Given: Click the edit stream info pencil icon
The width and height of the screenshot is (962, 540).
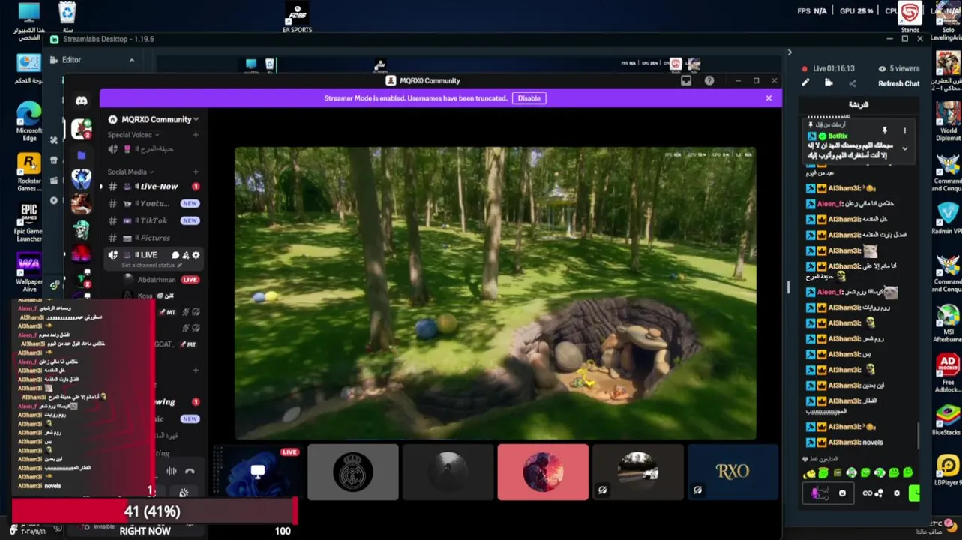Looking at the screenshot, I should point(805,82).
